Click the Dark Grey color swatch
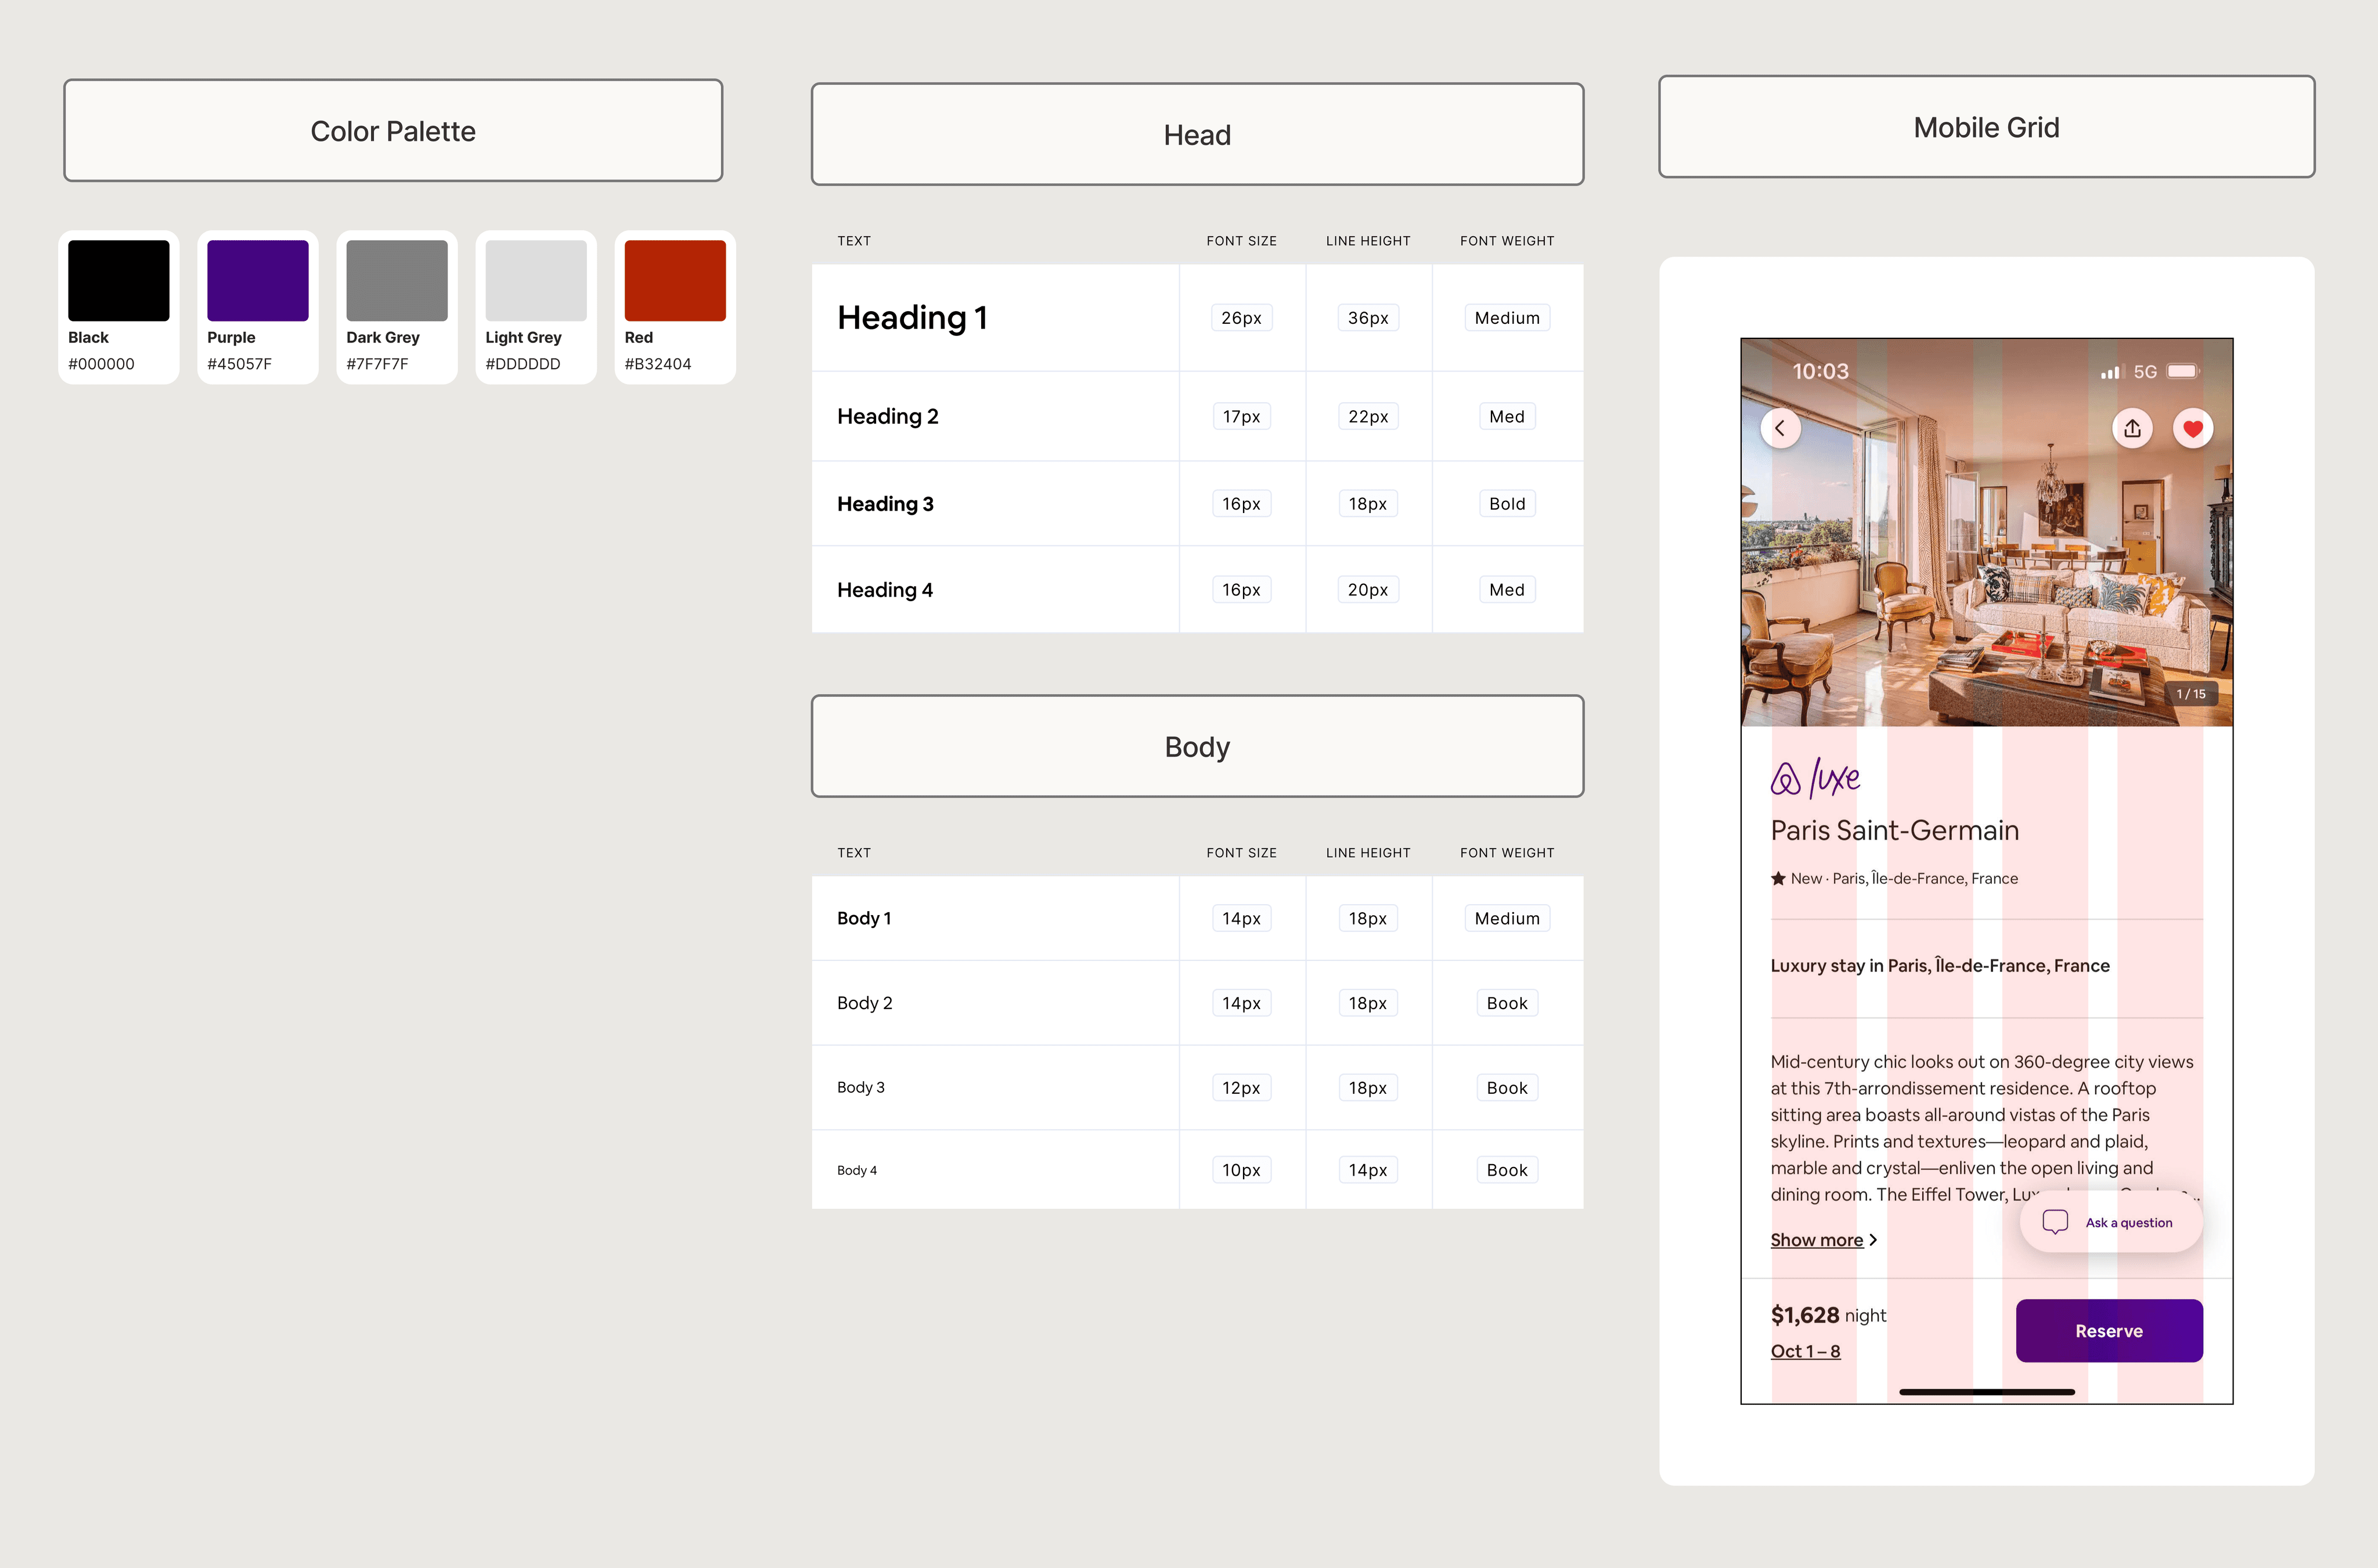Viewport: 2378px width, 1568px height. pyautogui.click(x=396, y=281)
